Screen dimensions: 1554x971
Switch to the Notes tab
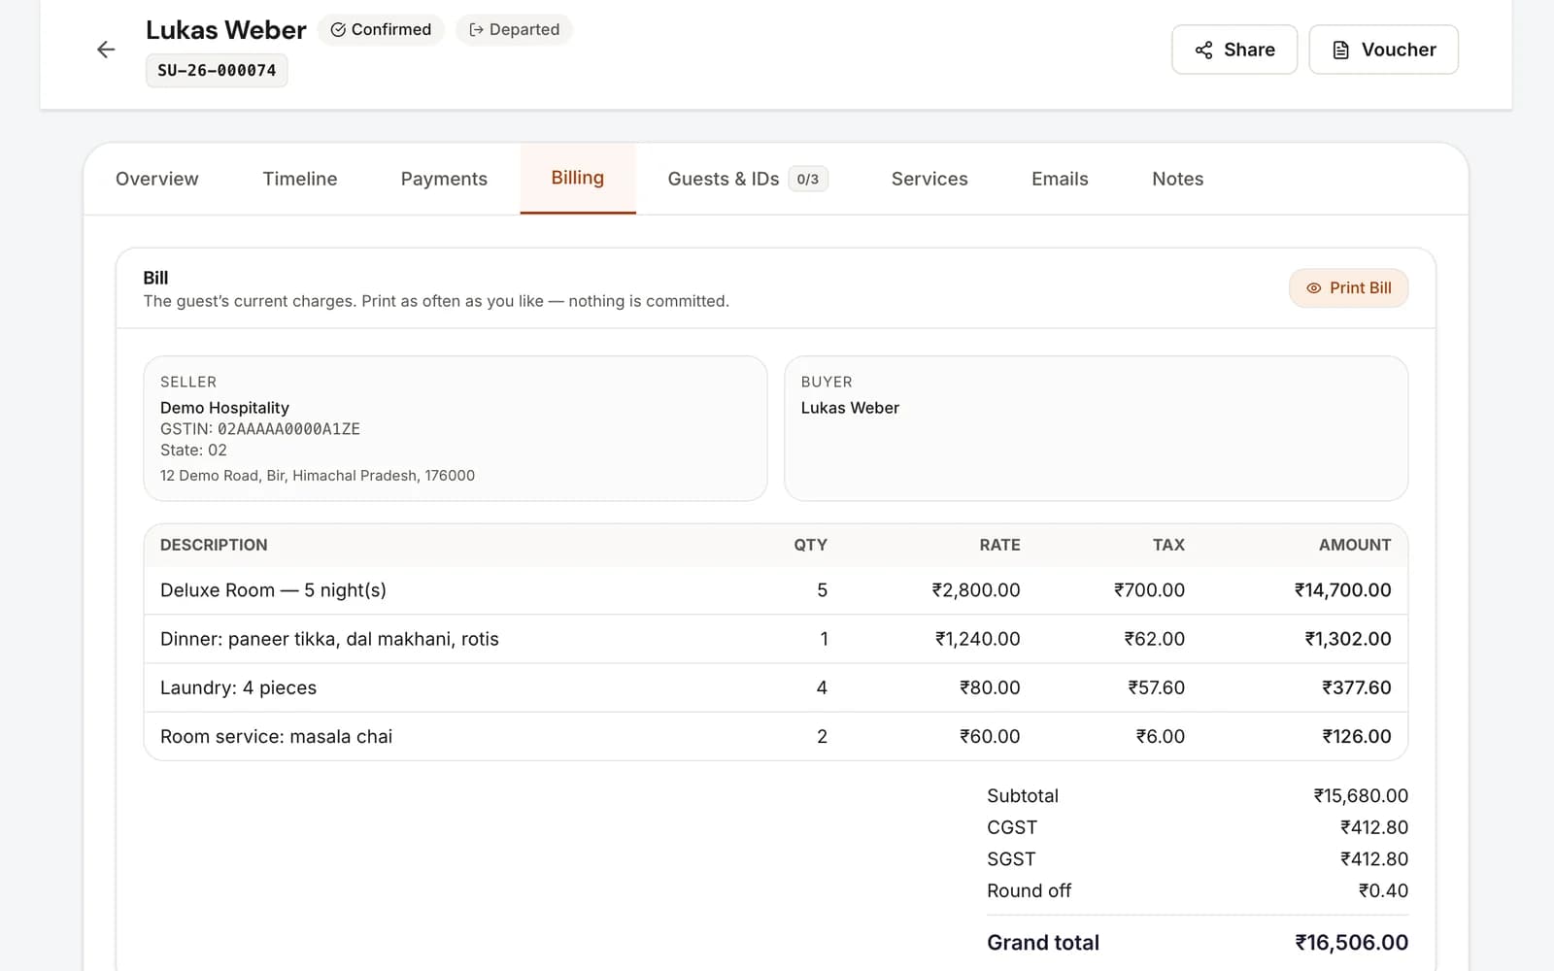tap(1177, 179)
